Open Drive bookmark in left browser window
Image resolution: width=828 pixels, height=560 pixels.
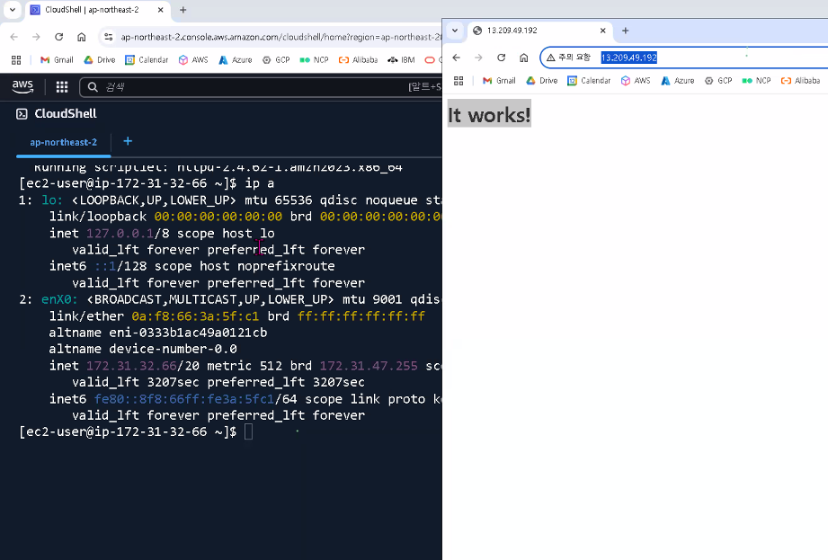click(x=99, y=60)
